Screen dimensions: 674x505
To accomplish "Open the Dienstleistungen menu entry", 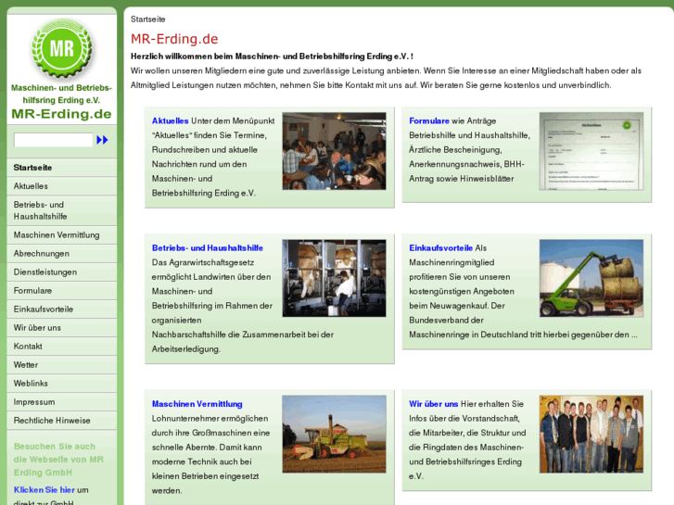I will pos(62,272).
